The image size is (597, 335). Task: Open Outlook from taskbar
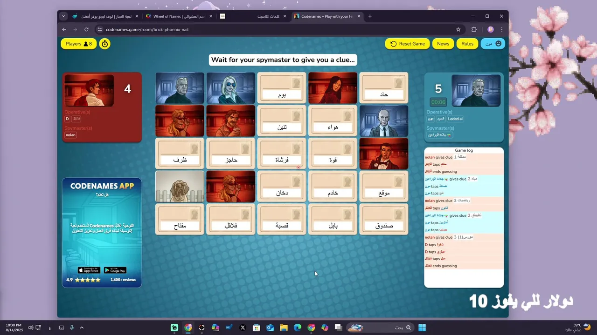tap(270, 328)
